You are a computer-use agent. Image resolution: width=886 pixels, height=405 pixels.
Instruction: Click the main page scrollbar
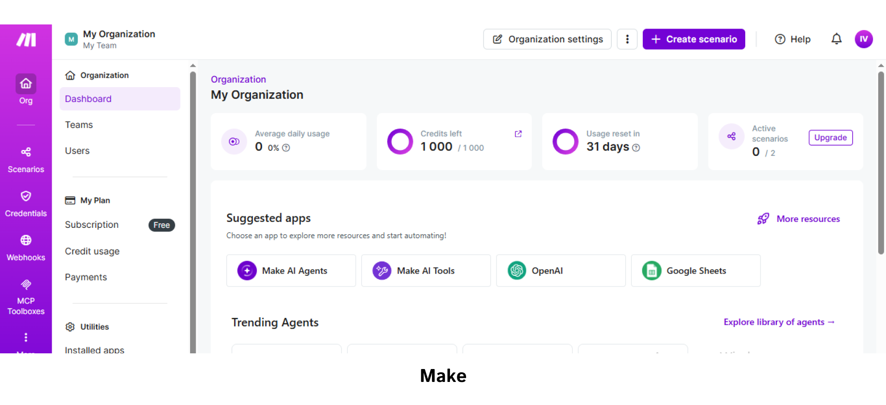pyautogui.click(x=881, y=162)
